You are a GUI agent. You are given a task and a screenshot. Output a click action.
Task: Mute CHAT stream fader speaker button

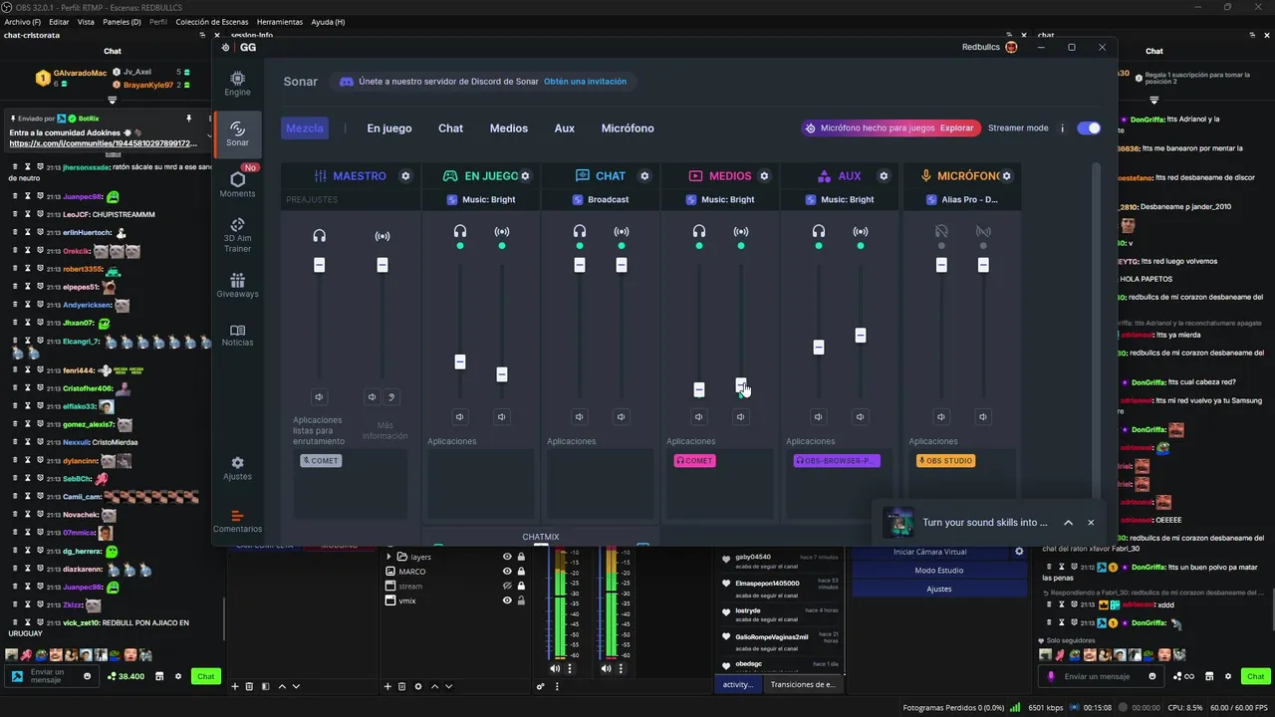point(622,417)
